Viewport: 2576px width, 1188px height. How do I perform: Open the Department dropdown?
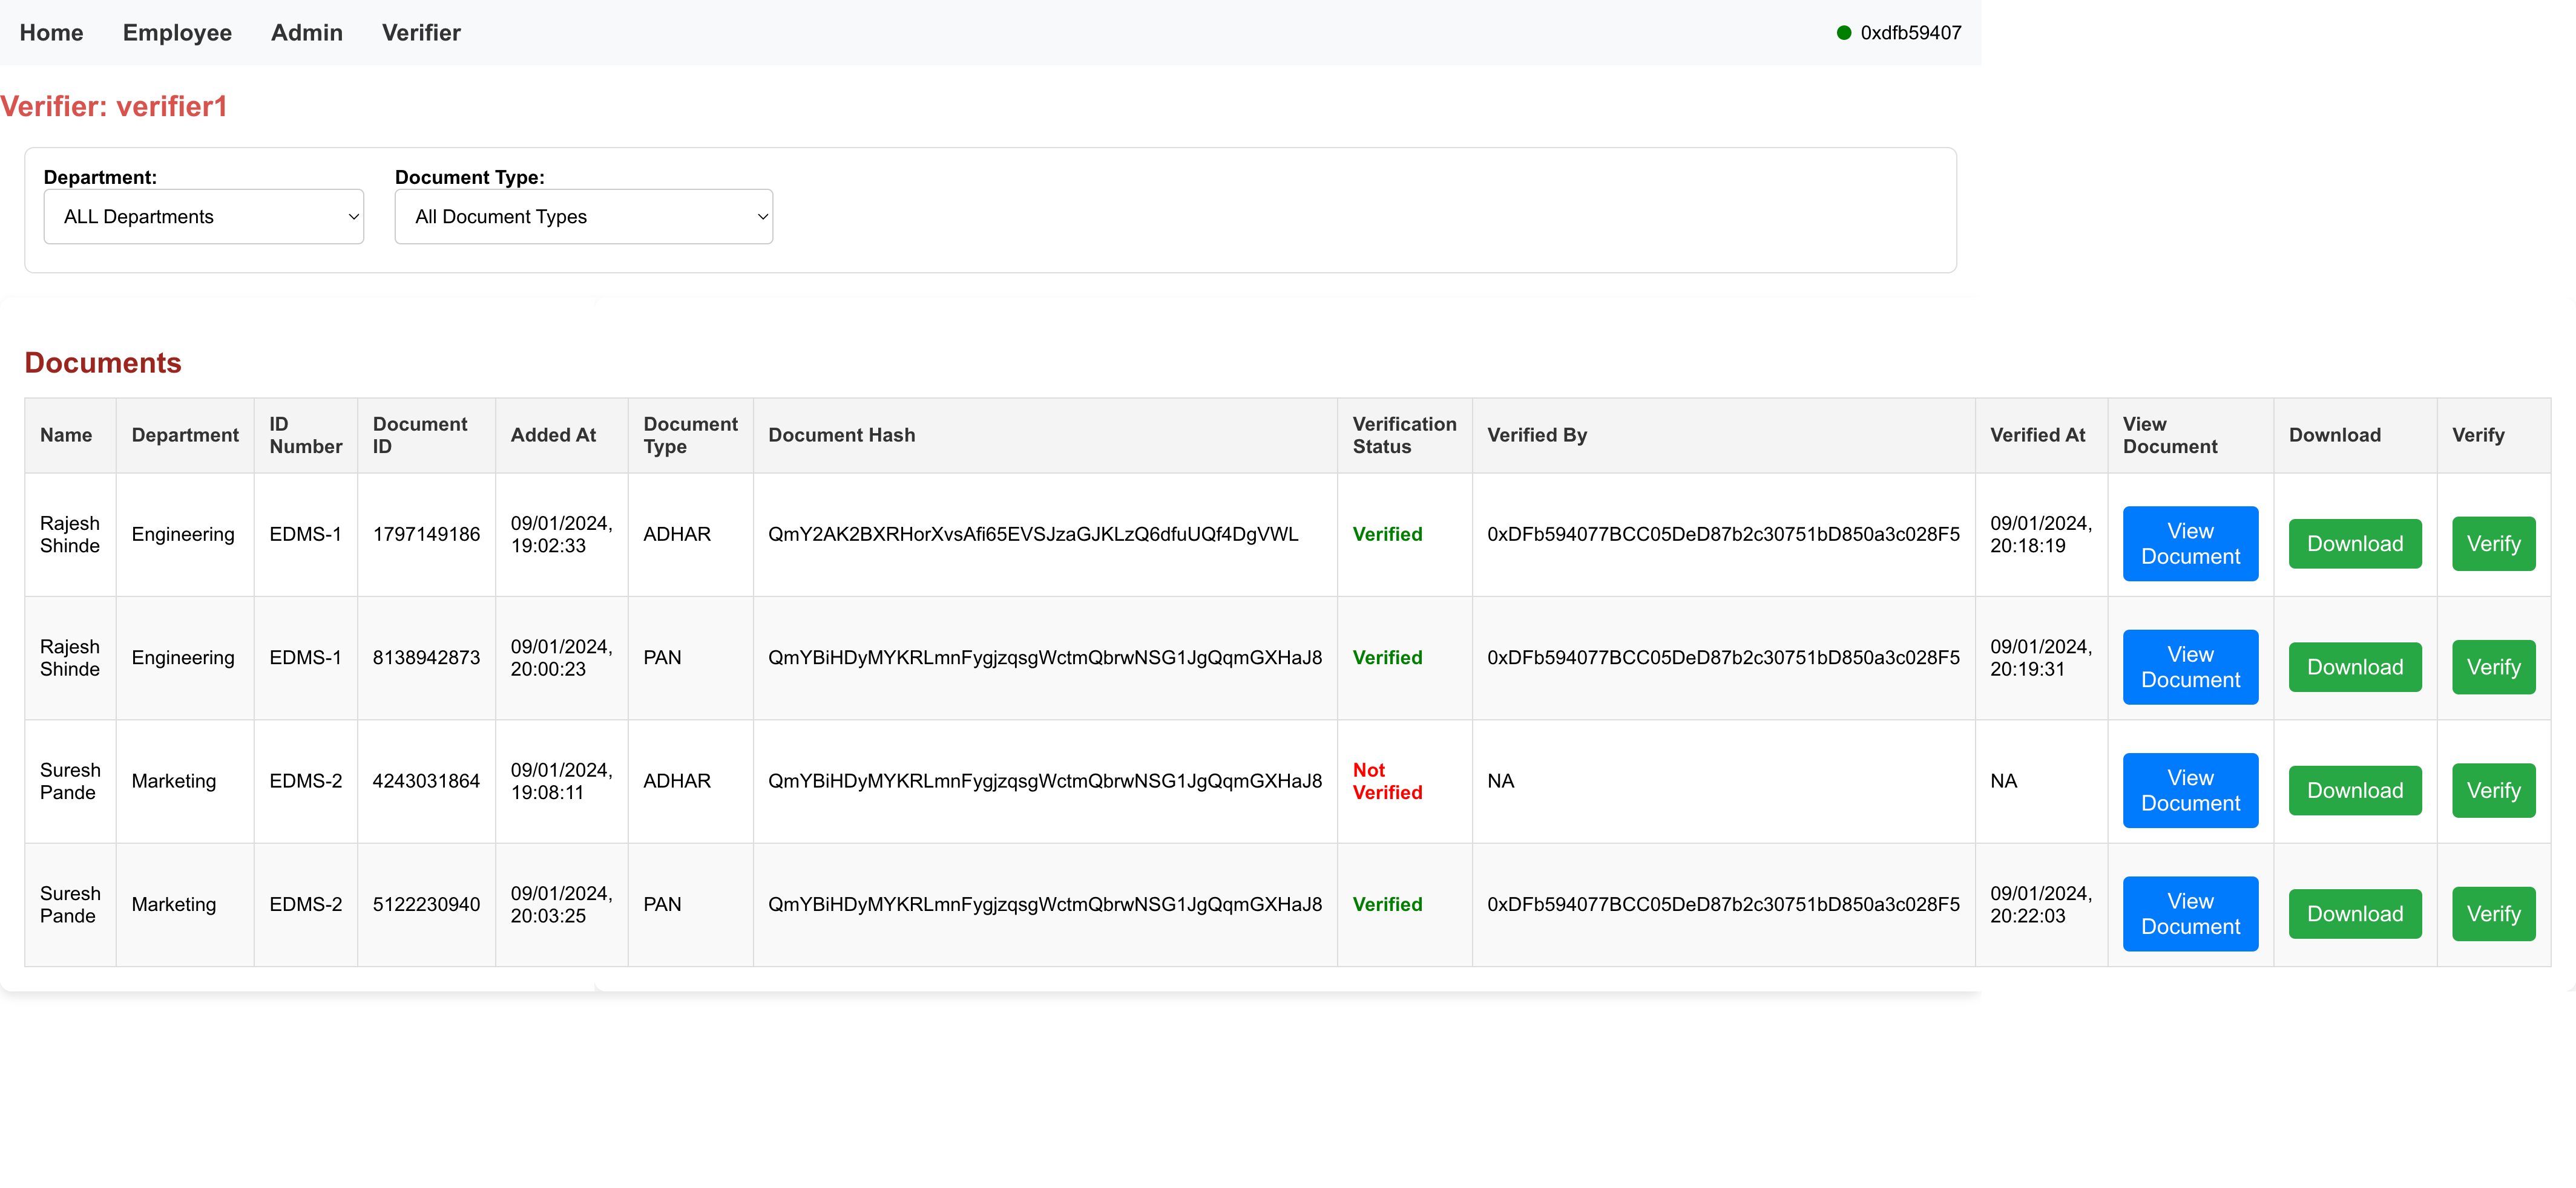tap(203, 217)
